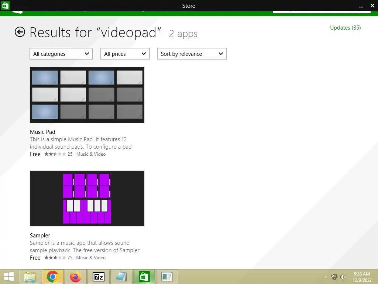Click the search box in the green bar
The image size is (378, 284).
pyautogui.click(x=322, y=11)
